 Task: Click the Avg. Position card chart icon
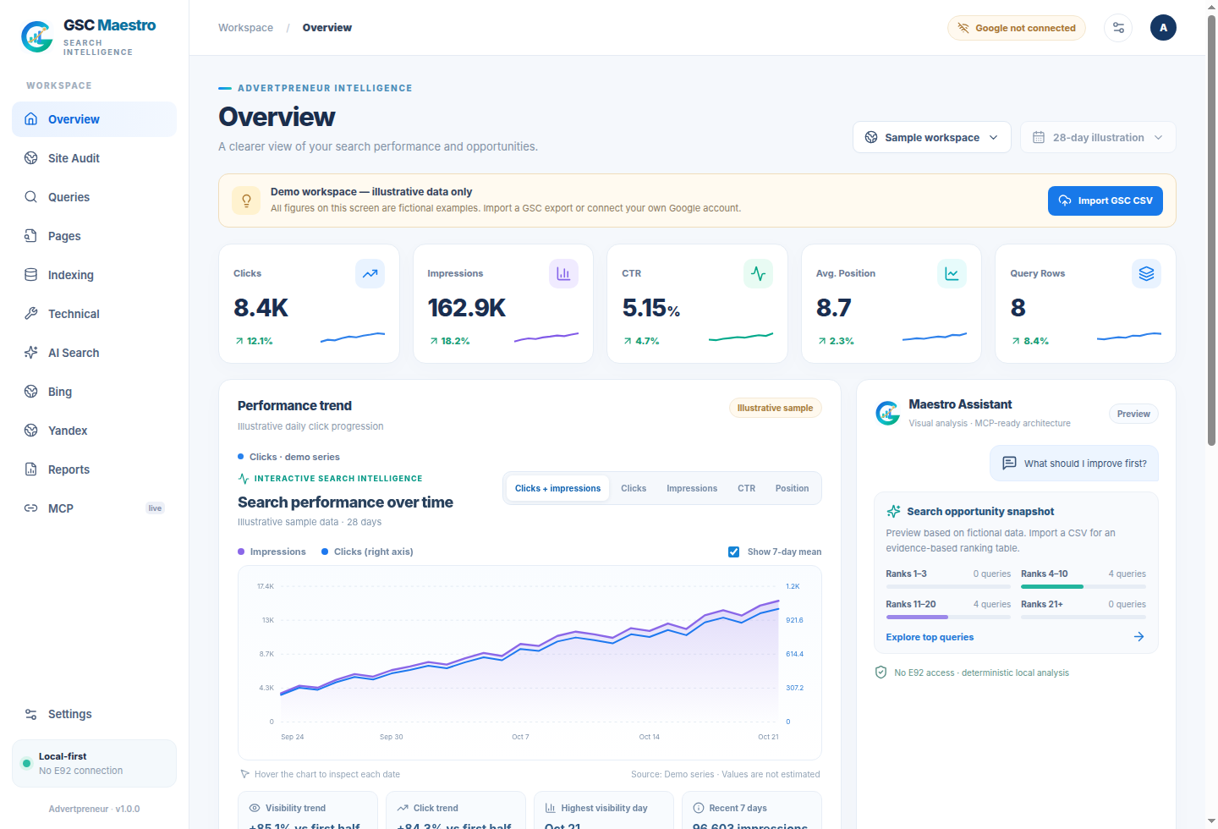click(x=952, y=273)
